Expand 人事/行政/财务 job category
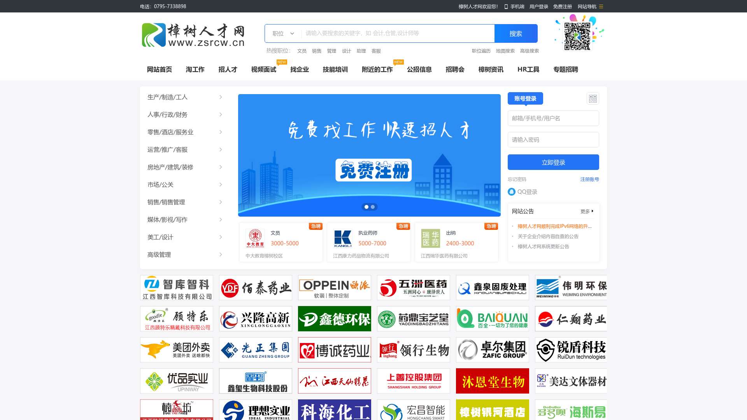This screenshot has width=747, height=420. click(185, 115)
